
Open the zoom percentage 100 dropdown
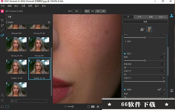77,11
